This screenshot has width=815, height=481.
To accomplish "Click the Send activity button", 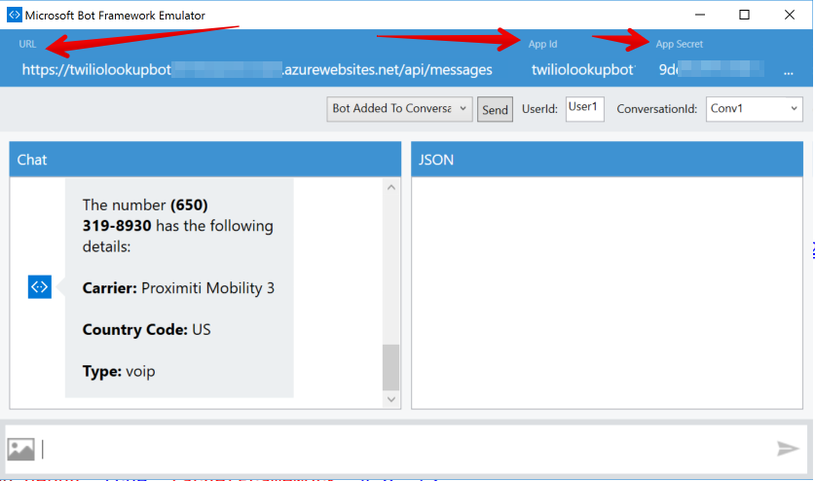I will click(495, 110).
